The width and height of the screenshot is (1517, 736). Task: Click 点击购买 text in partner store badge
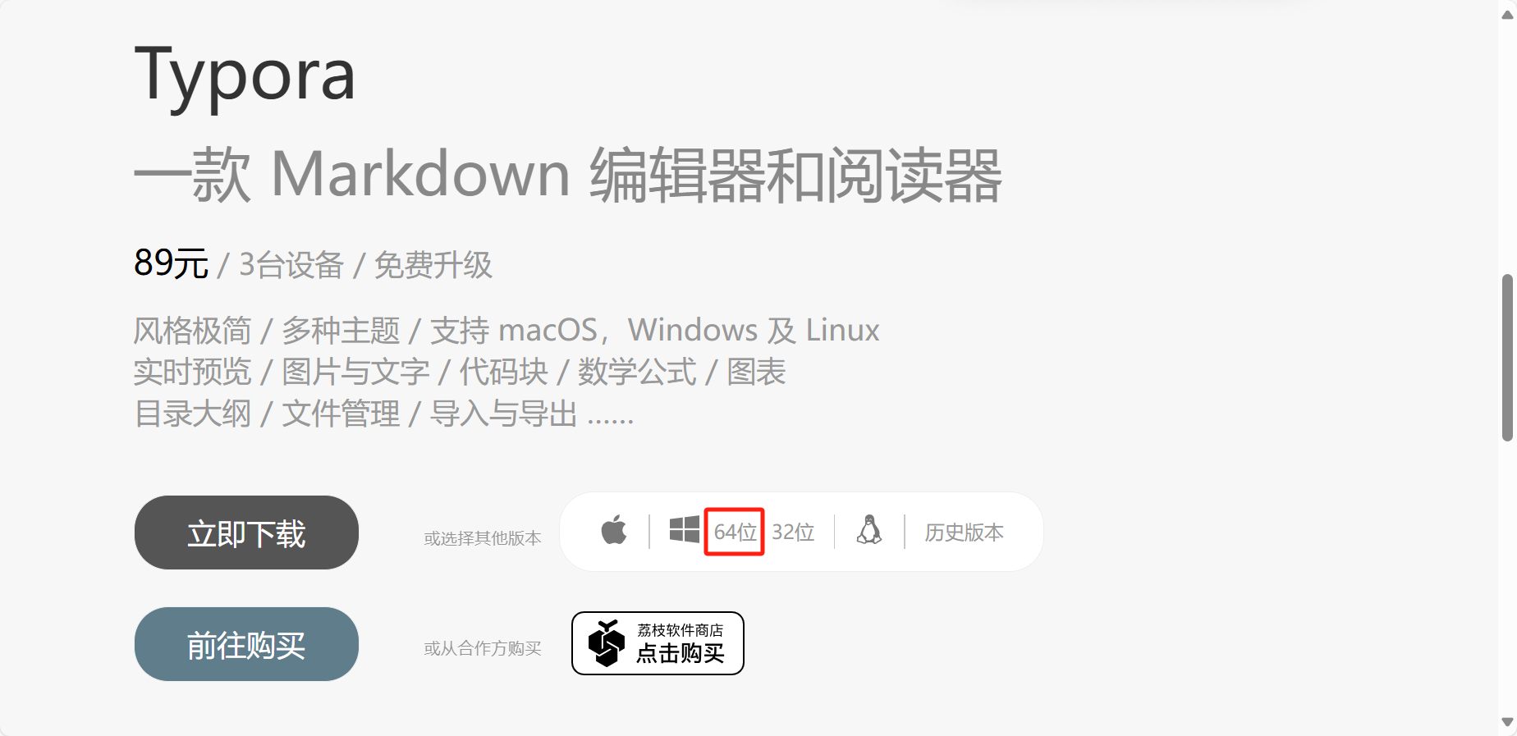680,653
